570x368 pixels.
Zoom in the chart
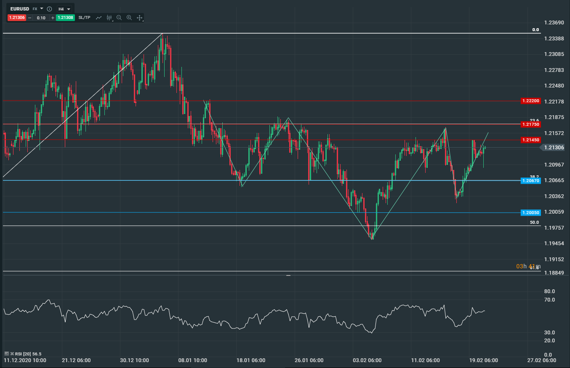click(x=129, y=18)
